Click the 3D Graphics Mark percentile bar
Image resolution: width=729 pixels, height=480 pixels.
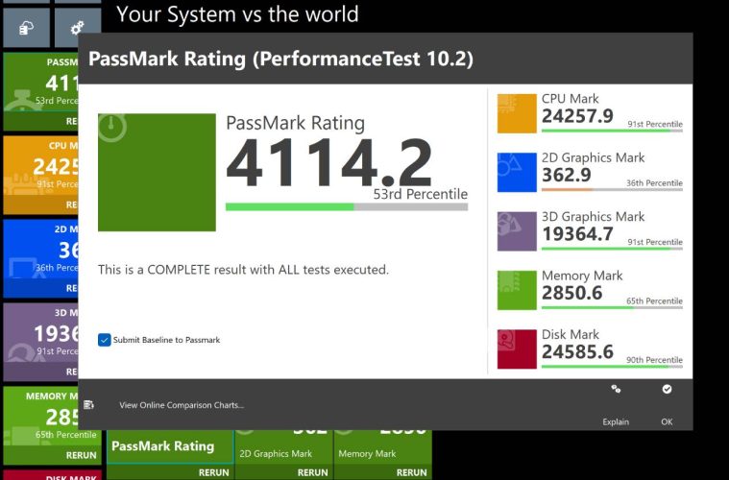[x=612, y=249]
